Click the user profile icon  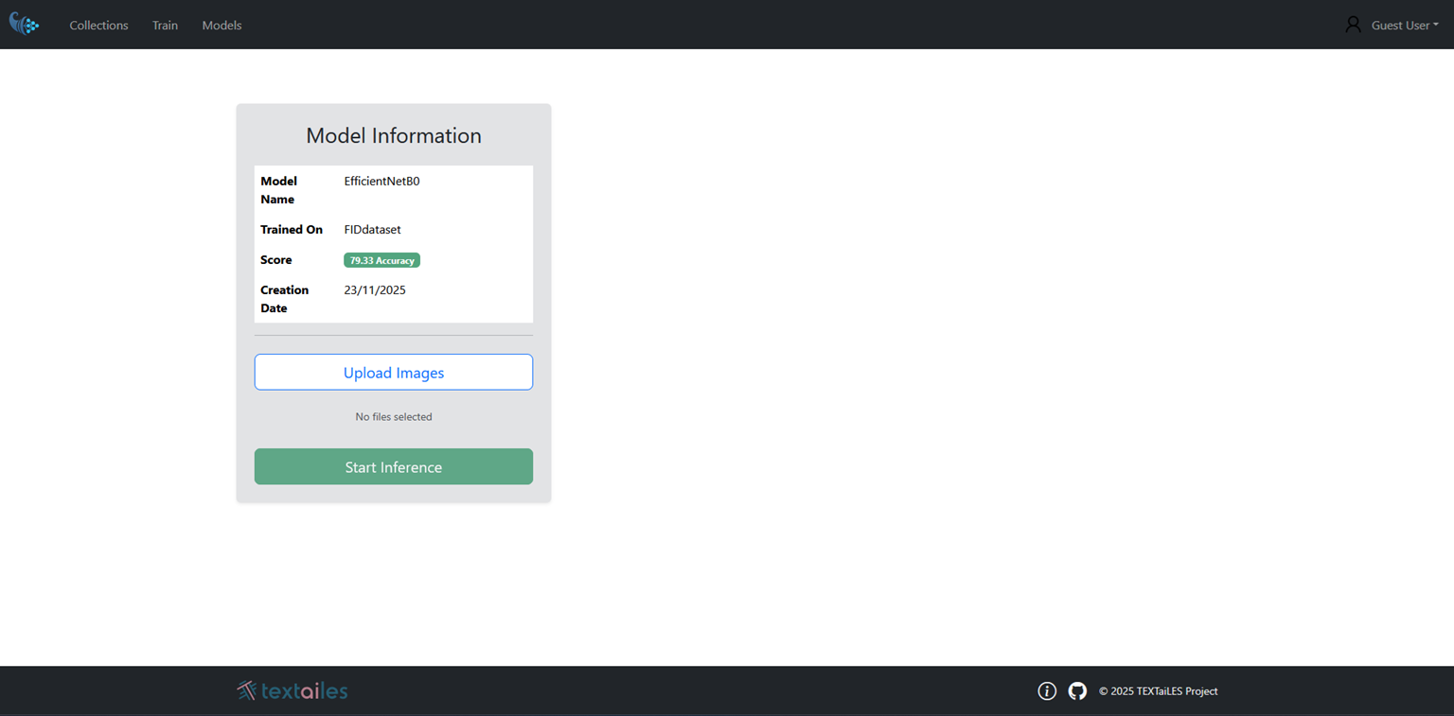pos(1353,25)
